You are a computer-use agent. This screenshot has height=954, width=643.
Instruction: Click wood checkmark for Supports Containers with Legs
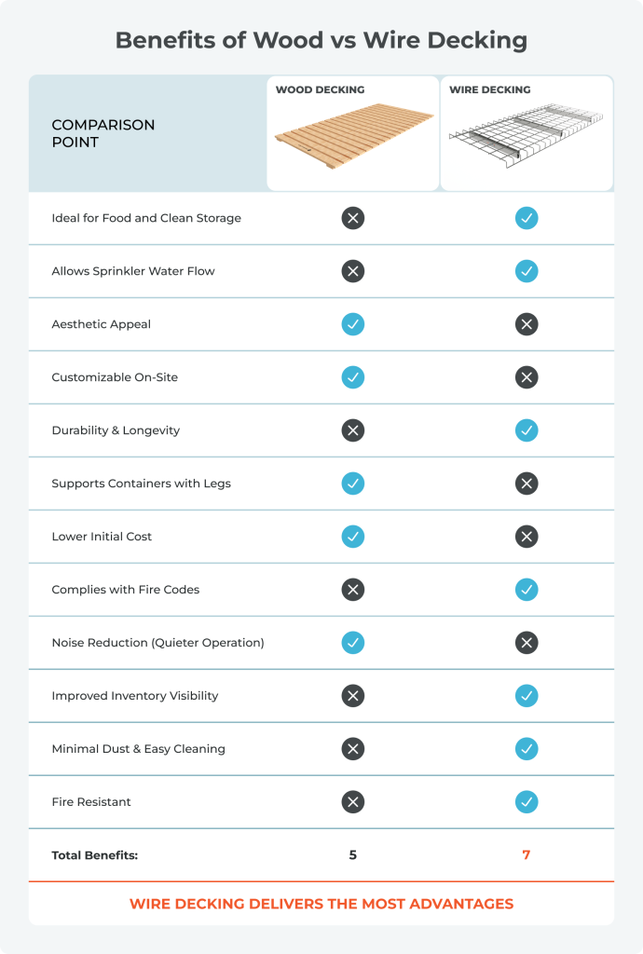click(x=352, y=484)
